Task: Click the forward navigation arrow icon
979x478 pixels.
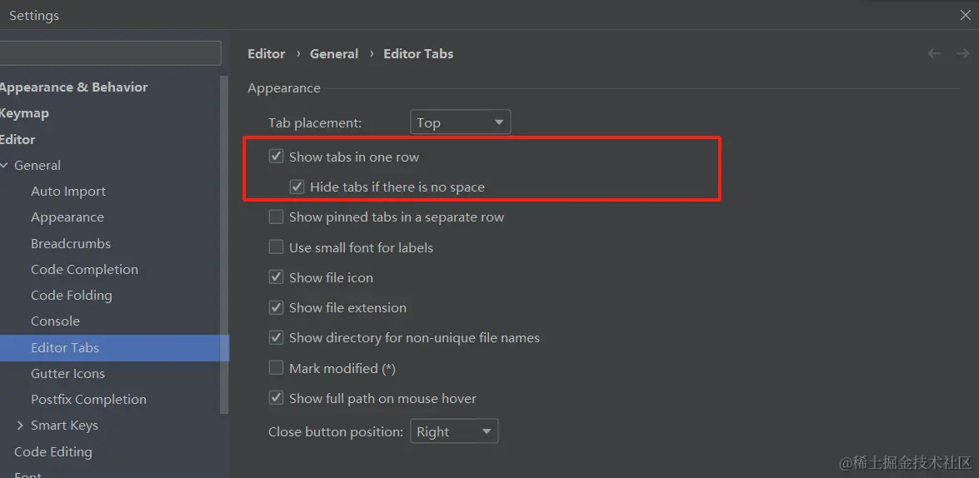Action: click(962, 53)
